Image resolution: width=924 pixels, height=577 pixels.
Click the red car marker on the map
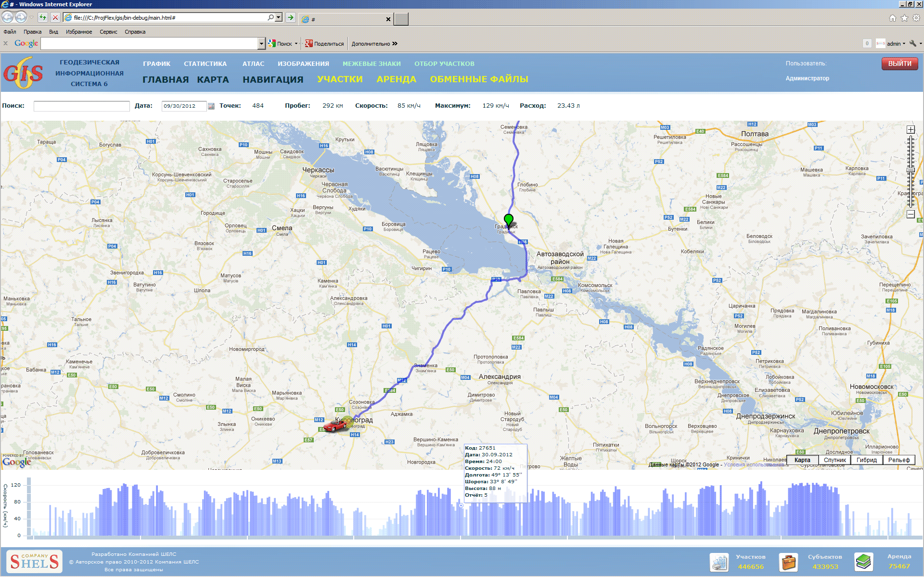click(335, 426)
